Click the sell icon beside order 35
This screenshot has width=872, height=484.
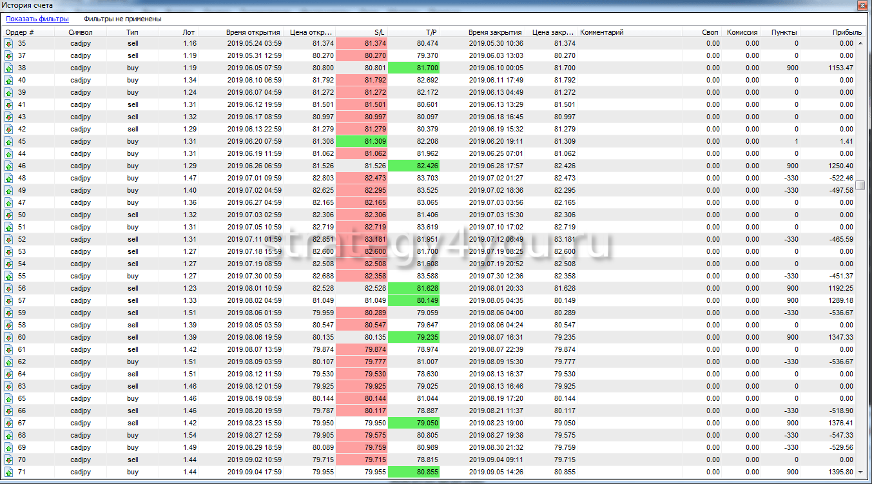coord(9,43)
